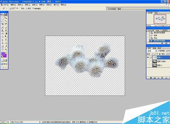Show the 图层 0 副本 layer visibility box

148,61
